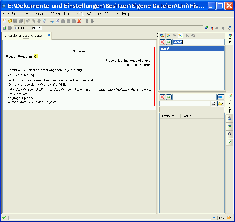Select the highlighted regest item in the element list

192,48
